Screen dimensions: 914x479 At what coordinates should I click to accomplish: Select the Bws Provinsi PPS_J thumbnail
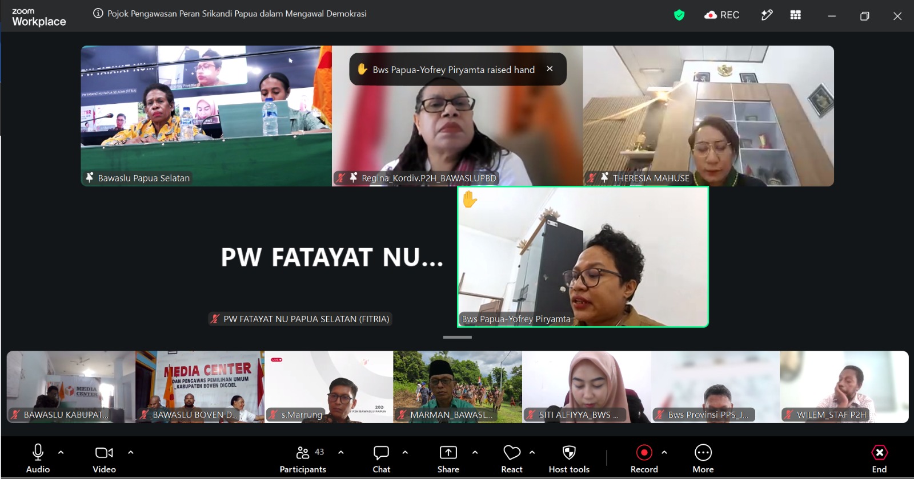pos(715,387)
